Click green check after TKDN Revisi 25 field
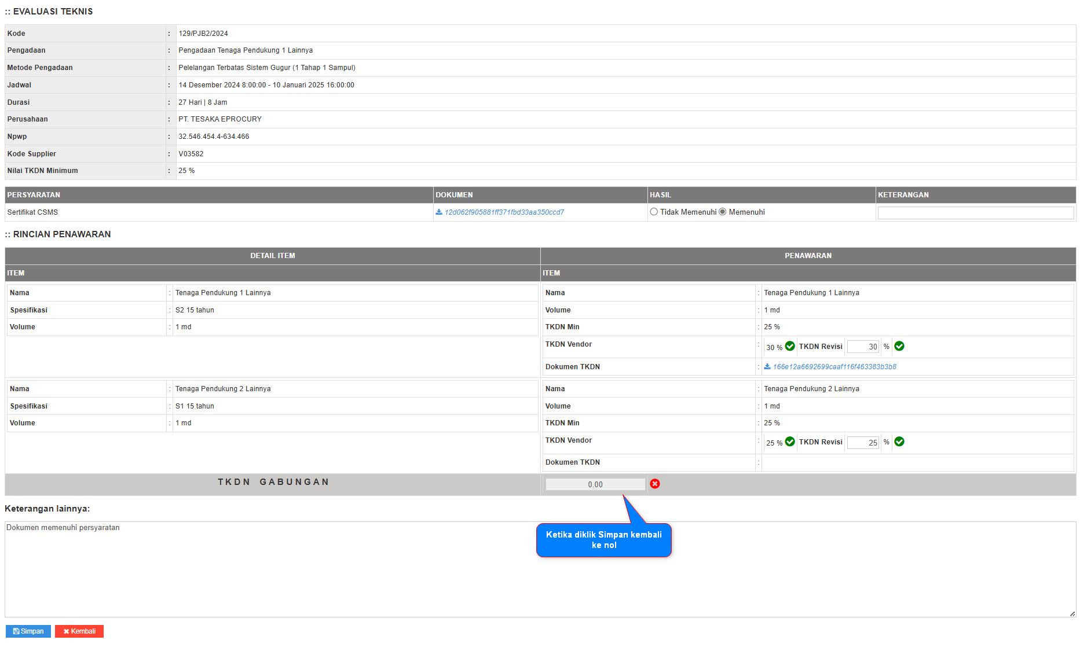Image resolution: width=1080 pixels, height=651 pixels. point(899,442)
